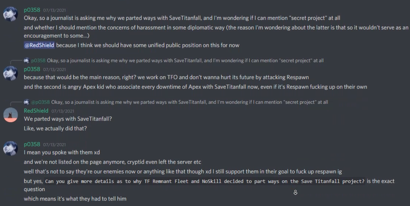Click p0358's avatar beside "I mean you spoke"

10,148
